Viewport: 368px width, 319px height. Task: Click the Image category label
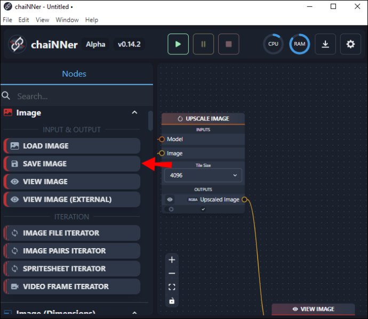click(29, 113)
